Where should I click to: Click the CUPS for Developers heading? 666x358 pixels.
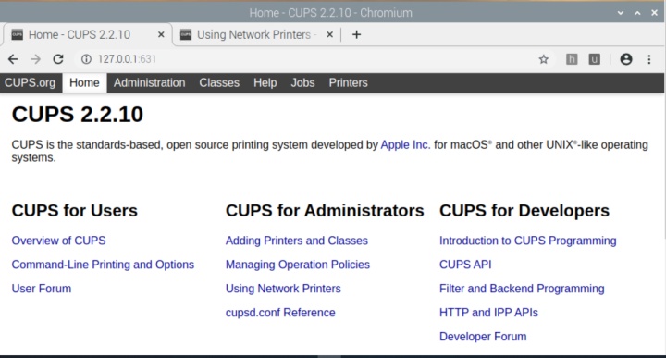point(524,211)
